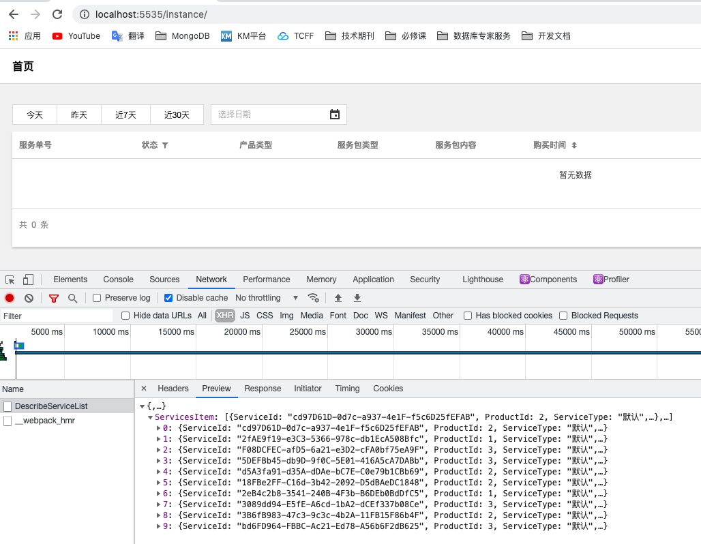Image resolution: width=701 pixels, height=544 pixels.
Task: Collapse the ServicesItem array node
Action: click(x=150, y=417)
